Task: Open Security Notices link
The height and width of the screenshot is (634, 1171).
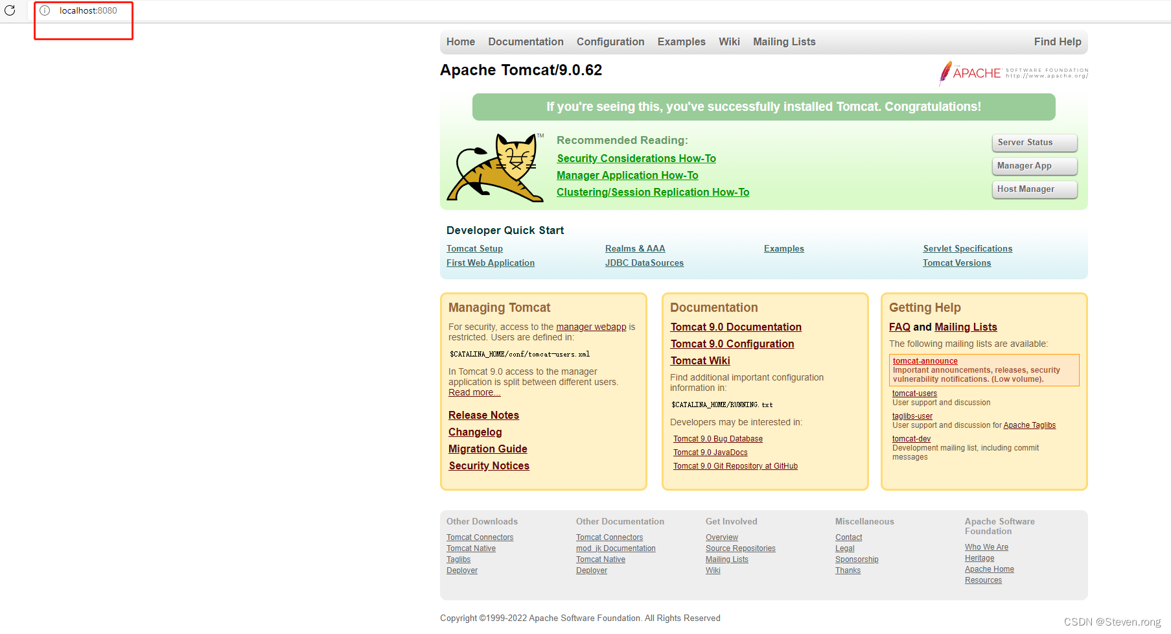Action: pos(489,466)
